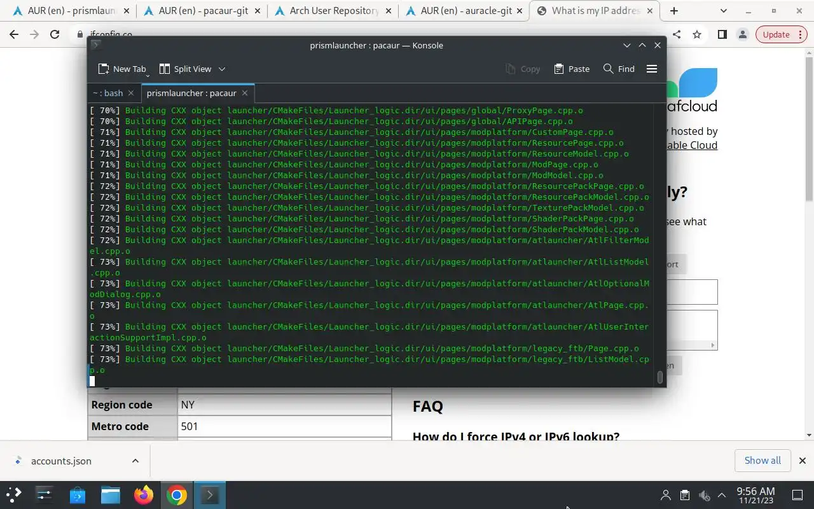This screenshot has width=814, height=509.
Task: Click the muted volume tray icon
Action: (x=703, y=495)
